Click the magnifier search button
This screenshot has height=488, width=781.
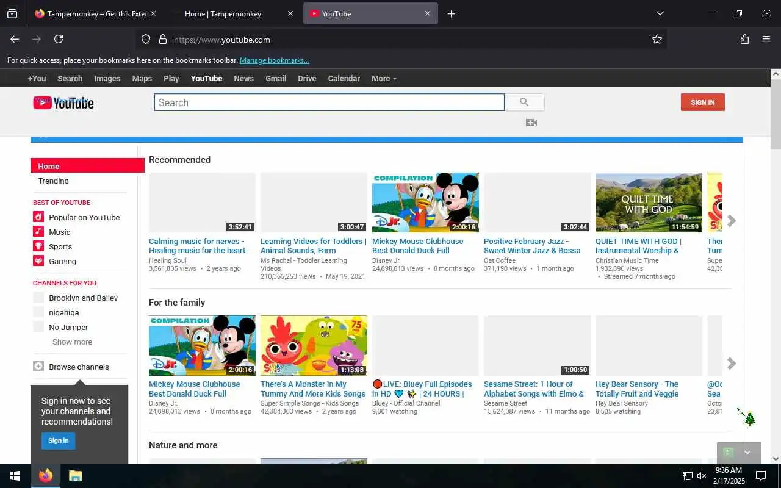pyautogui.click(x=524, y=102)
